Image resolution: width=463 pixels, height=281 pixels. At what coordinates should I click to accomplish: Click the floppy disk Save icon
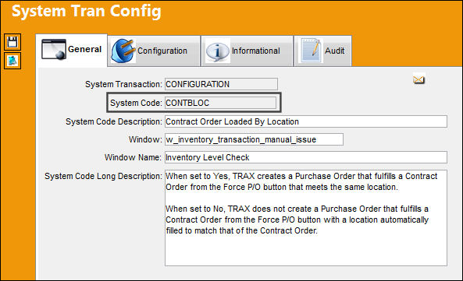tap(12, 42)
